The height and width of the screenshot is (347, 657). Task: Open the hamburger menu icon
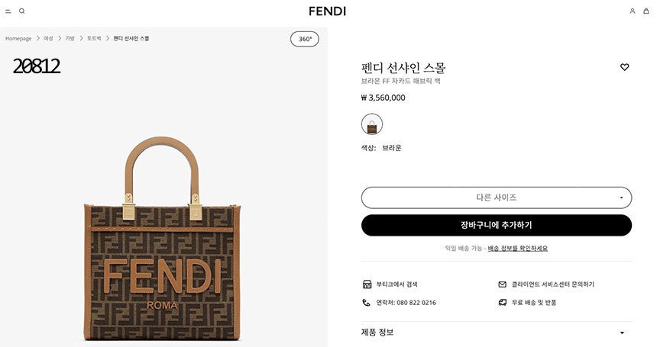coord(8,11)
